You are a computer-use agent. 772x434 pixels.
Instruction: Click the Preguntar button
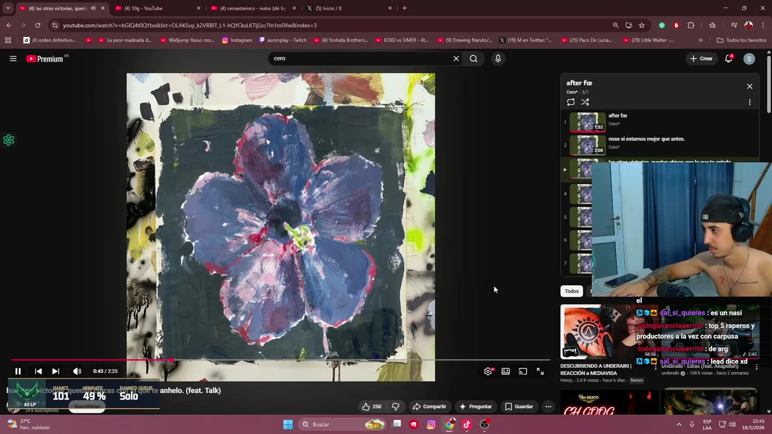pos(476,406)
